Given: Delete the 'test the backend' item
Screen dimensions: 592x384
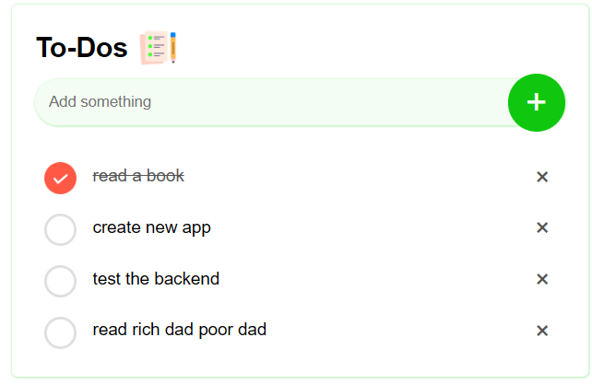Looking at the screenshot, I should coord(542,279).
